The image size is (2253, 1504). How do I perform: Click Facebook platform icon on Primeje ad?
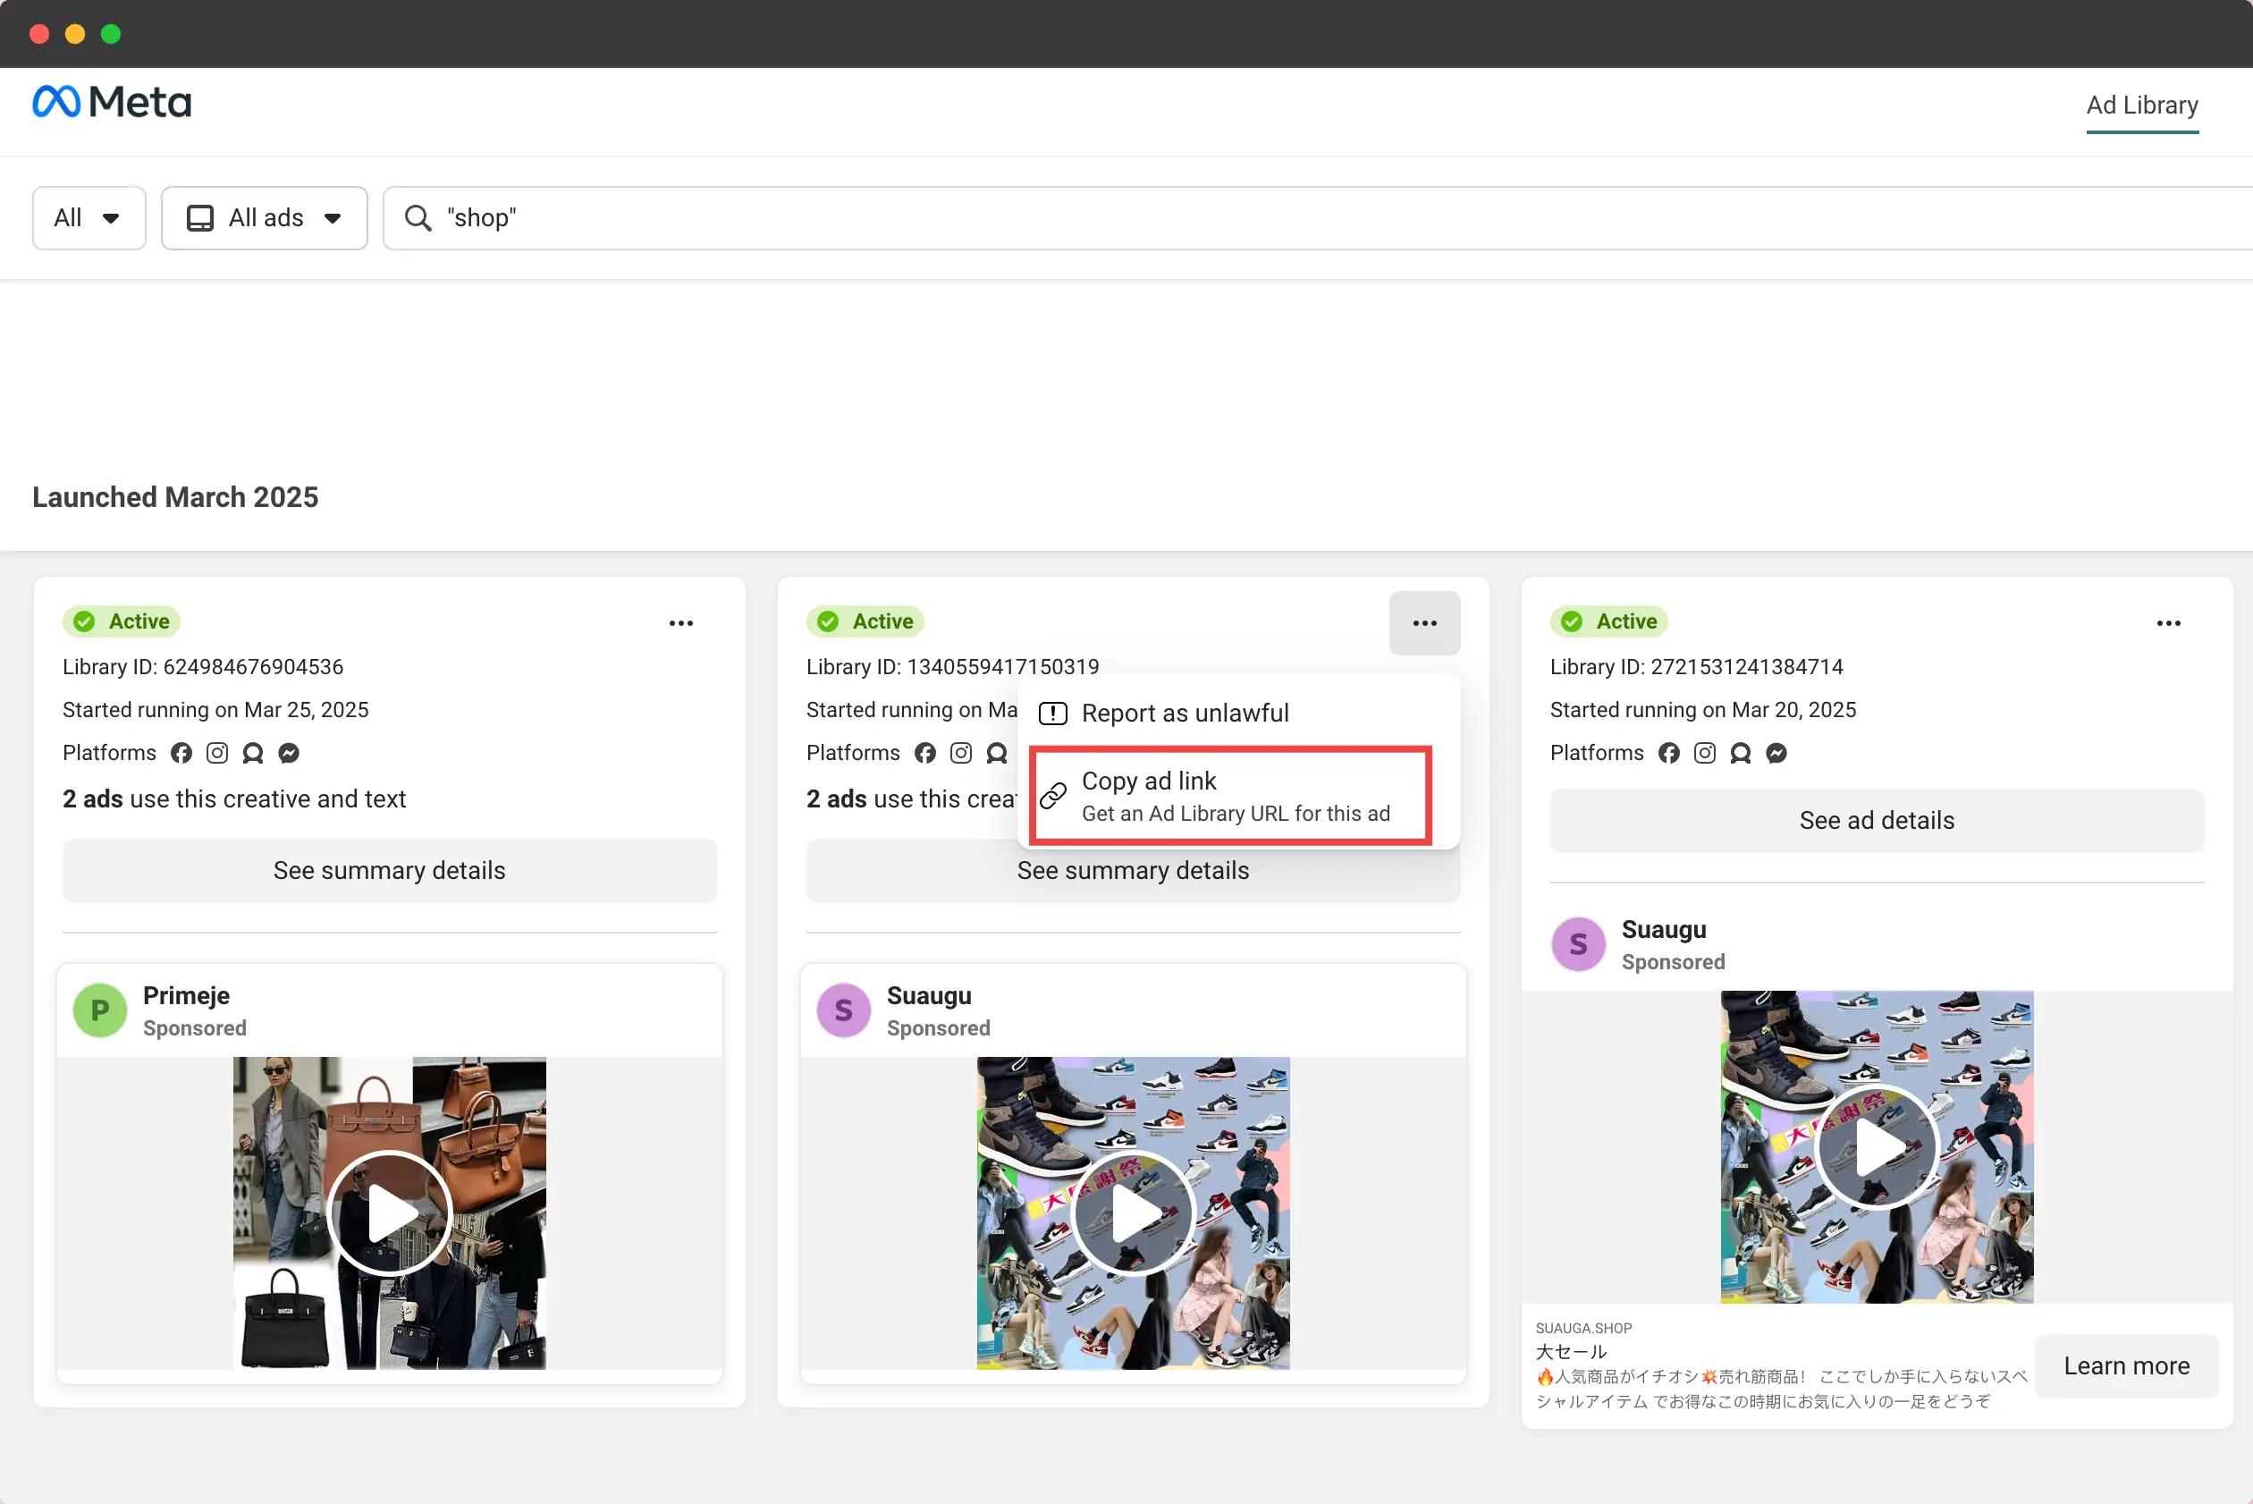[181, 753]
